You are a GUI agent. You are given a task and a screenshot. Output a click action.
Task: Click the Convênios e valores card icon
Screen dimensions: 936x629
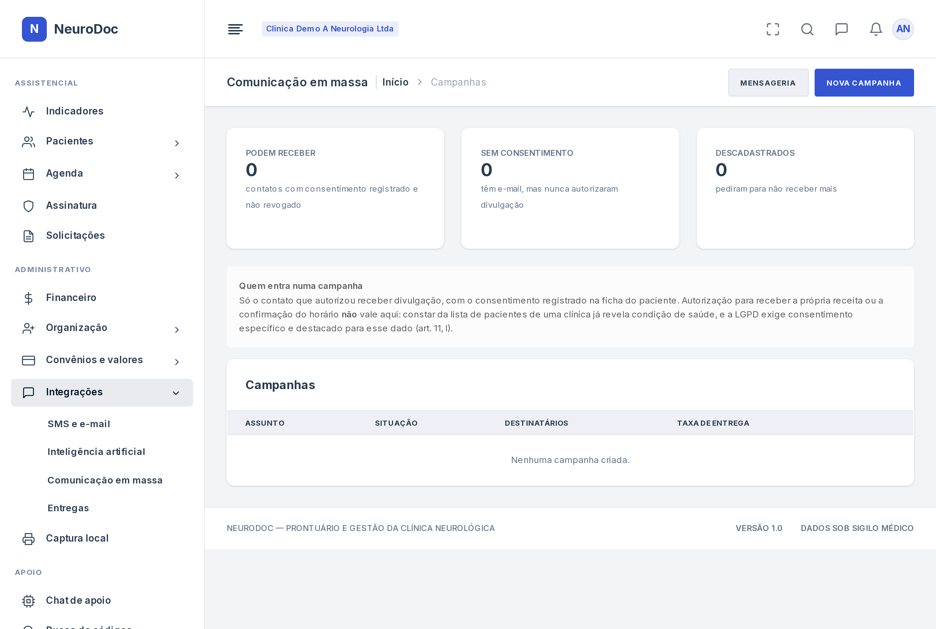[29, 360]
